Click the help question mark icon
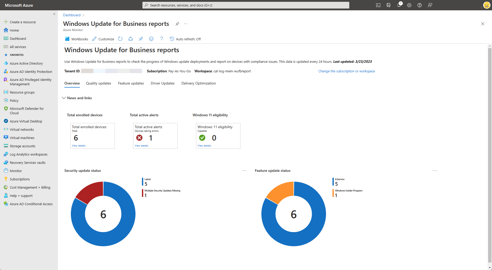Viewport: 492px width, 270px height. pyautogui.click(x=161, y=39)
